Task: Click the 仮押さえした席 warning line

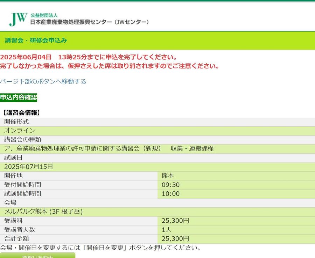Action: tap(110, 66)
